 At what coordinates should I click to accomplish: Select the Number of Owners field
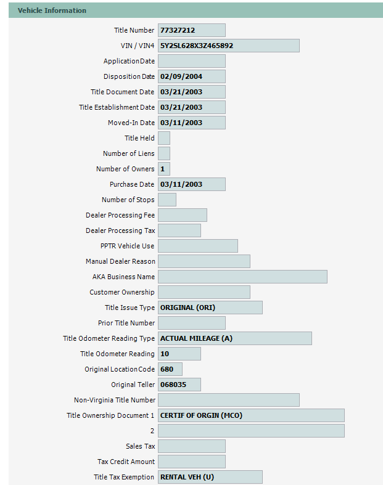coord(164,169)
